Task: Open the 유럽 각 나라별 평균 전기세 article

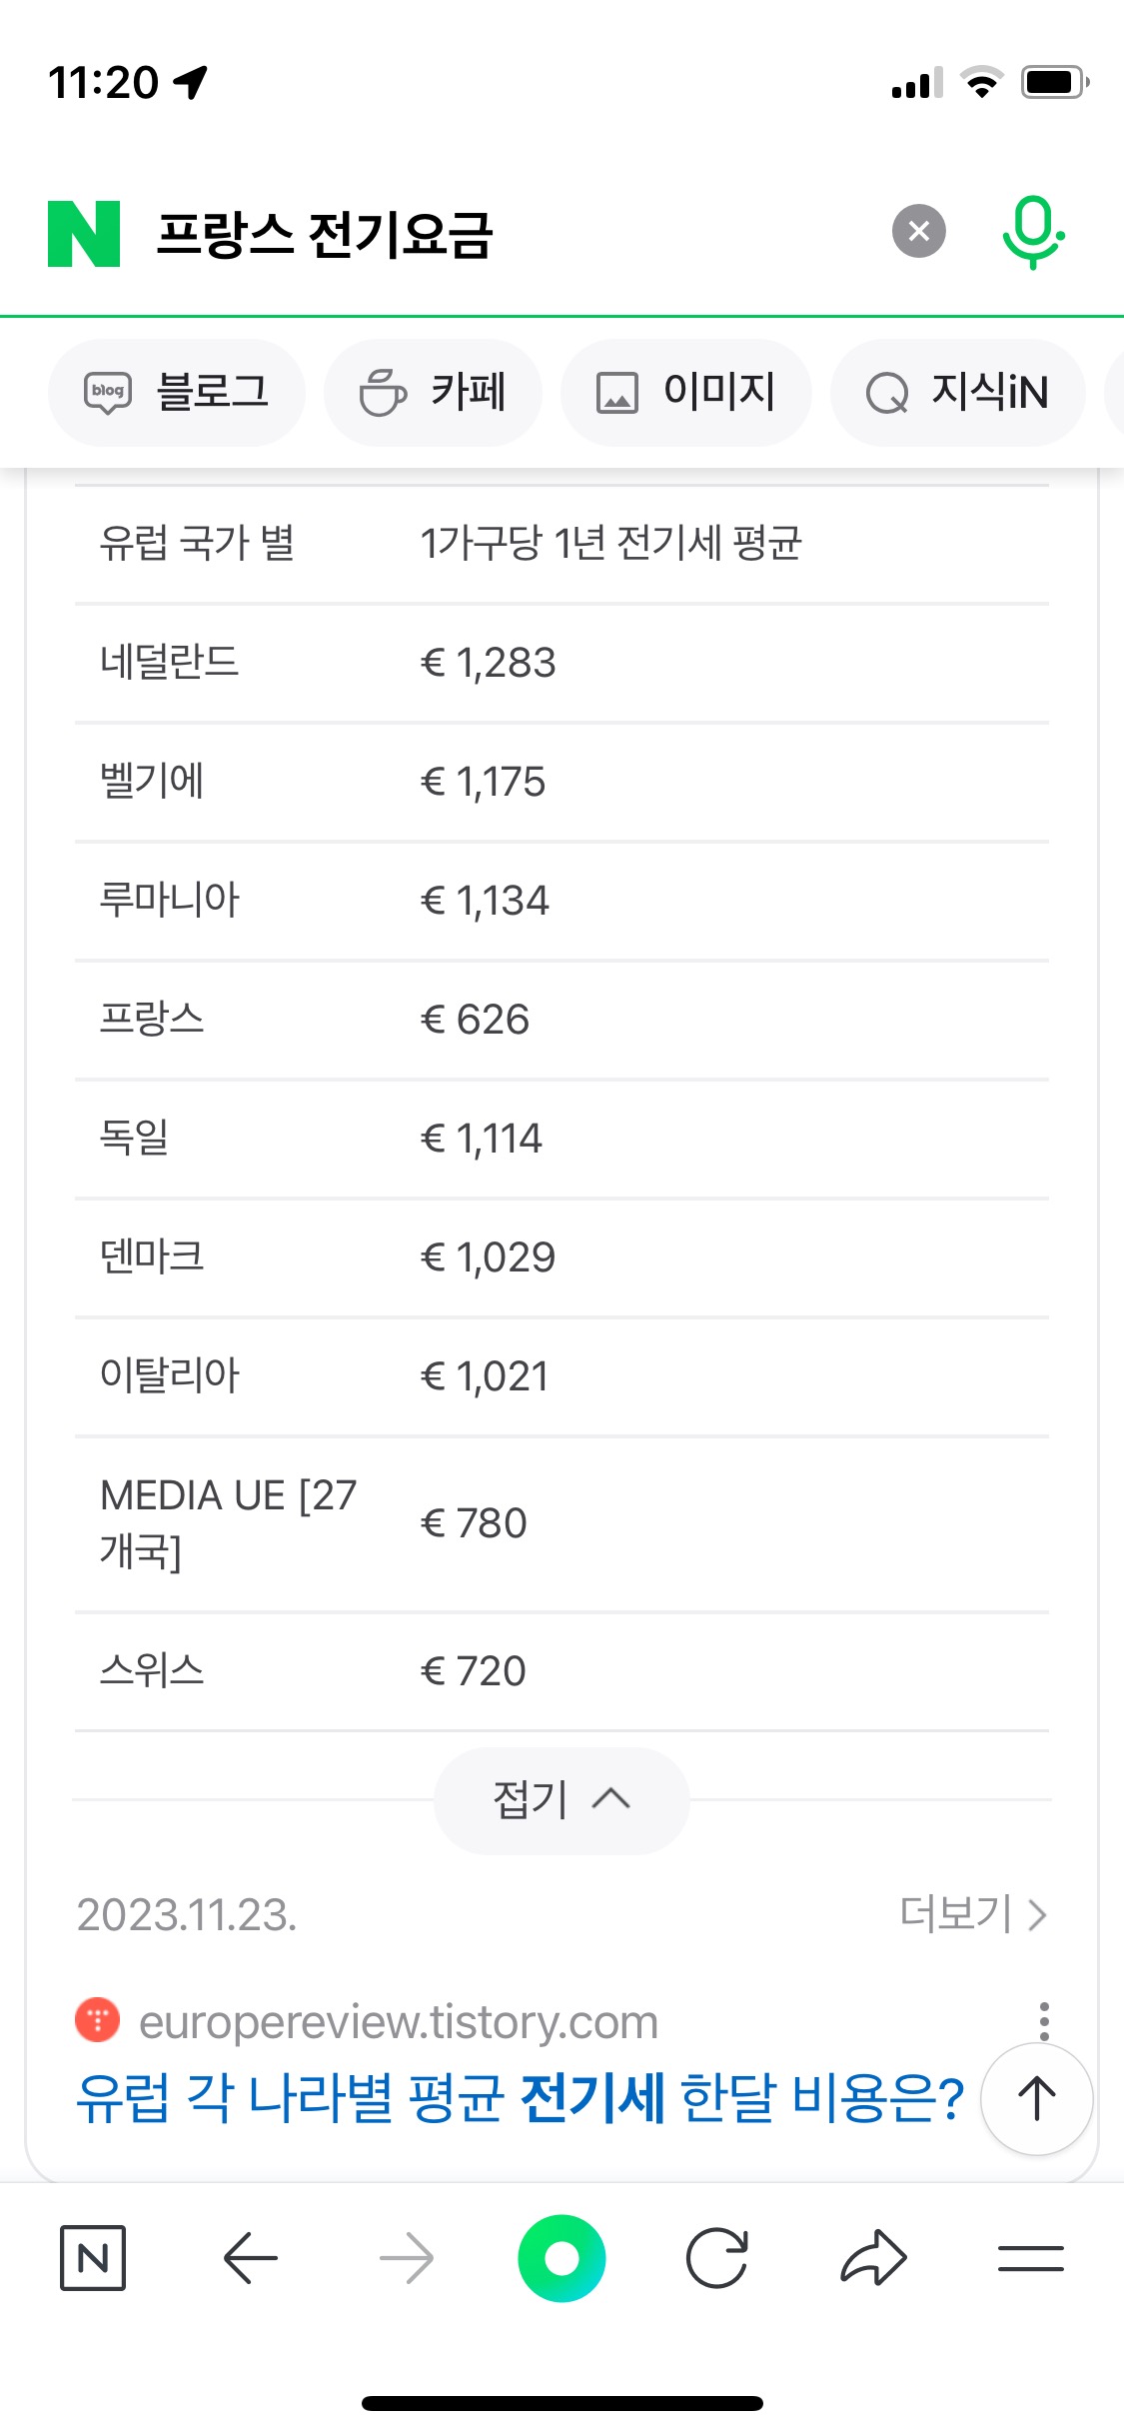Action: [x=520, y=2096]
